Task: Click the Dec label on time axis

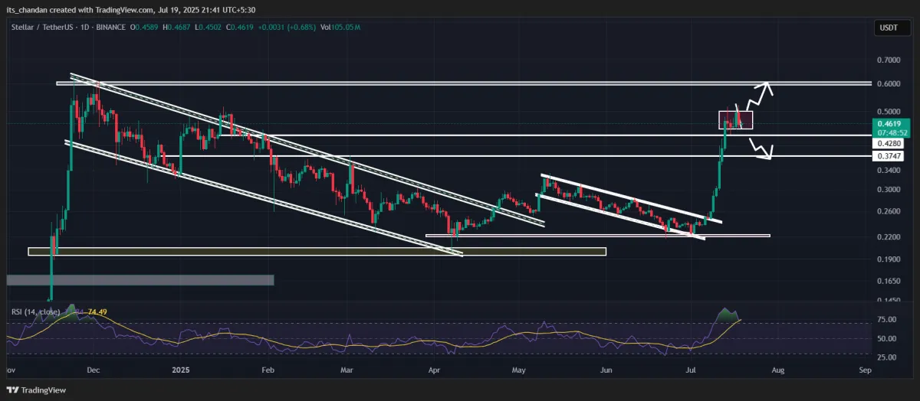Action: tap(95, 370)
